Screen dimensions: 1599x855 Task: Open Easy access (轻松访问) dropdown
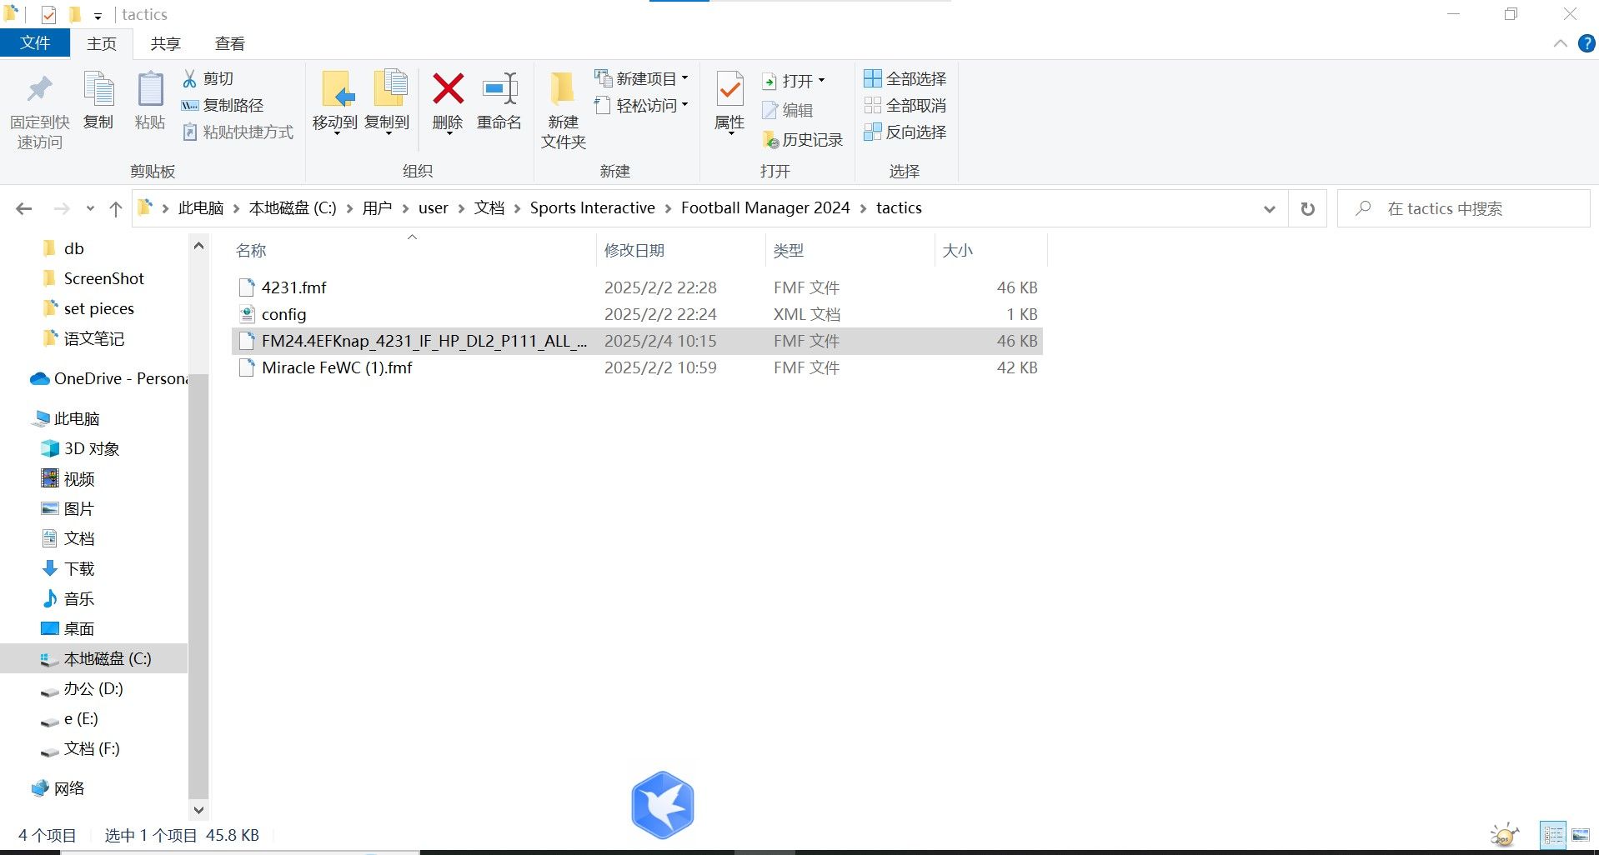641,105
